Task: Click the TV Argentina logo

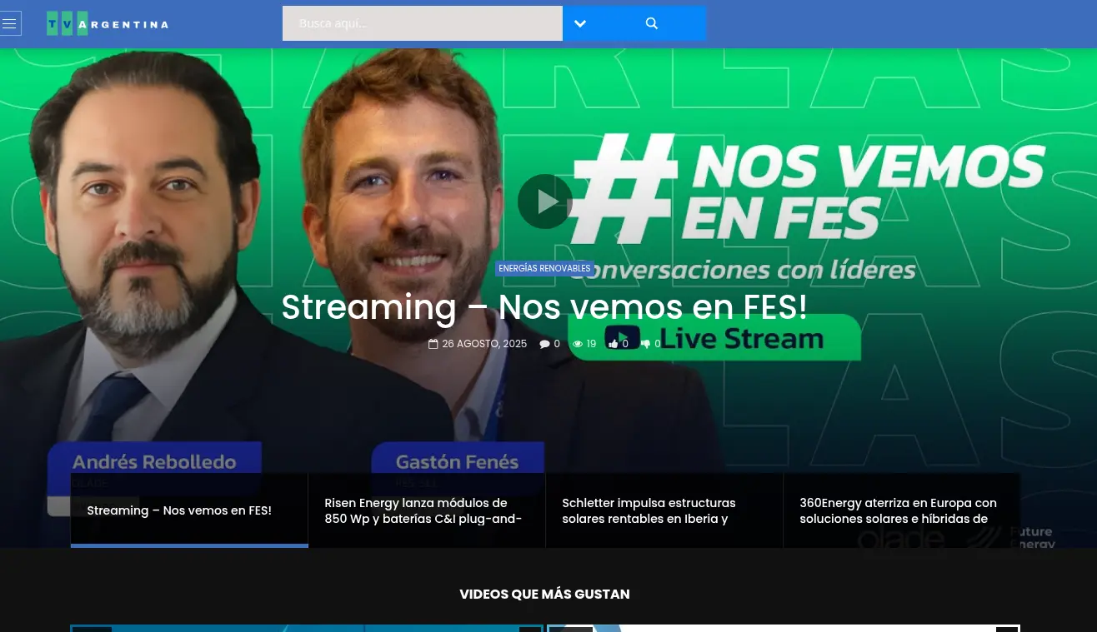Action: tap(108, 23)
